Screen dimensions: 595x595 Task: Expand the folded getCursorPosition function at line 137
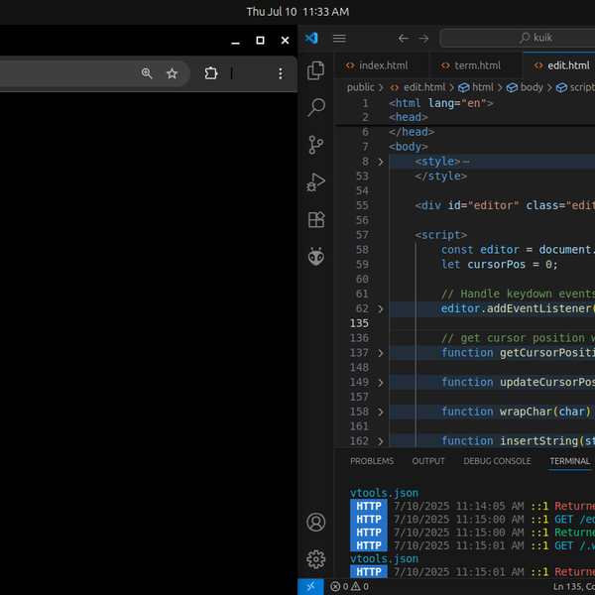pyautogui.click(x=380, y=353)
